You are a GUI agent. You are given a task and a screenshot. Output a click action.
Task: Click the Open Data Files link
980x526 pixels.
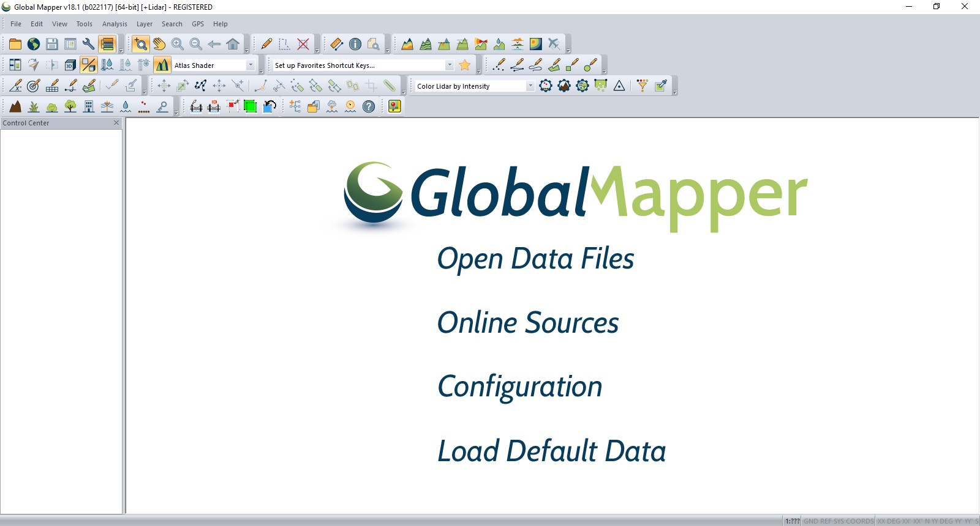[x=536, y=259]
